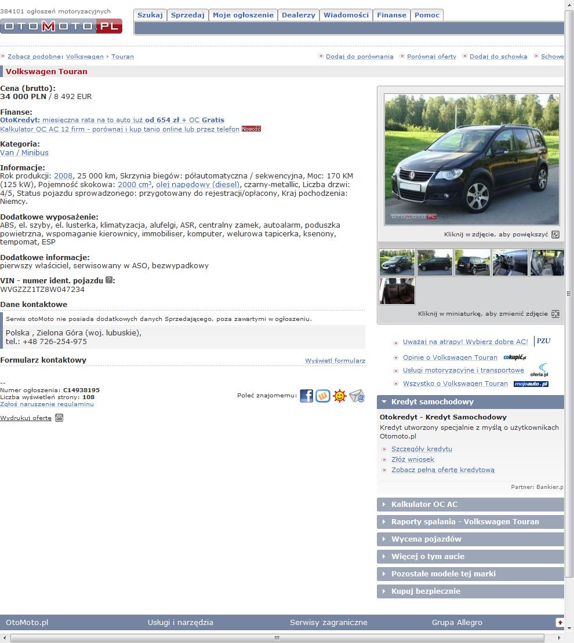Click the horizontal scrollbar at the bottom

[x=277, y=638]
